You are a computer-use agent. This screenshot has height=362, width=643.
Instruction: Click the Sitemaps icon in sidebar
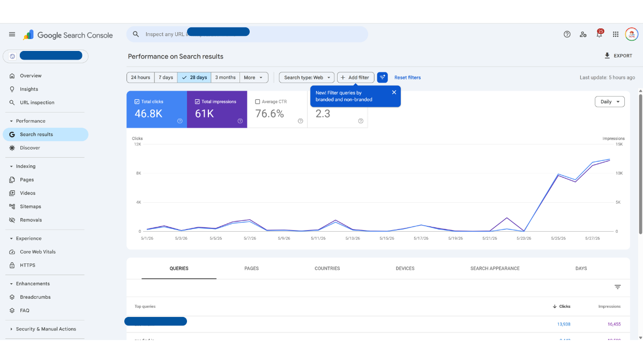pos(12,206)
